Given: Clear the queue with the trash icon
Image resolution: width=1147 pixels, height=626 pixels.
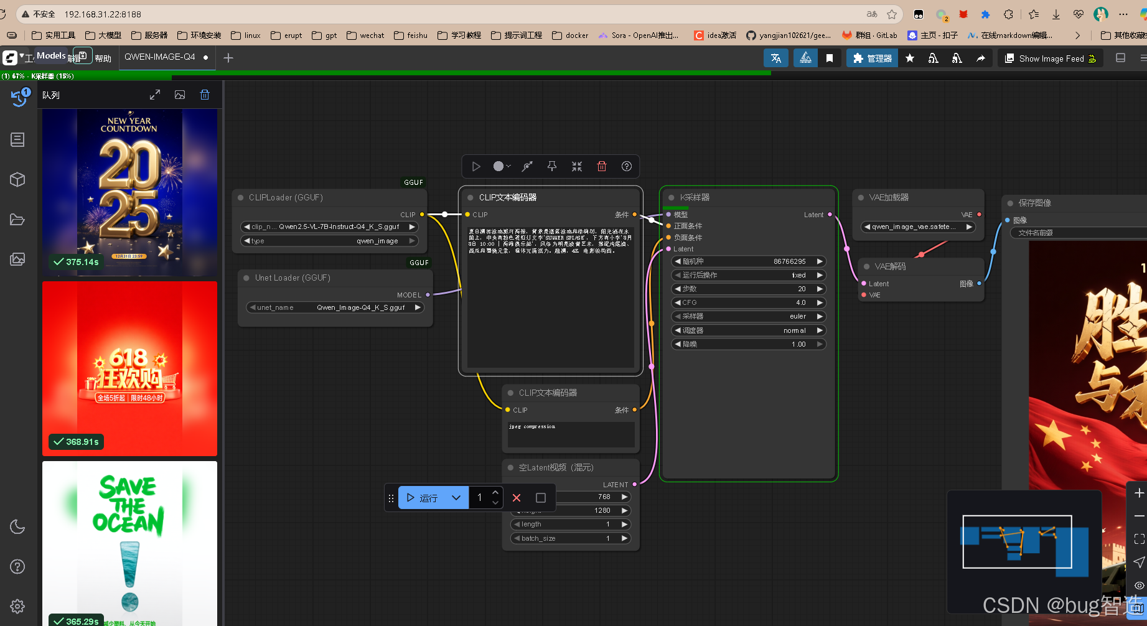Looking at the screenshot, I should pos(205,95).
